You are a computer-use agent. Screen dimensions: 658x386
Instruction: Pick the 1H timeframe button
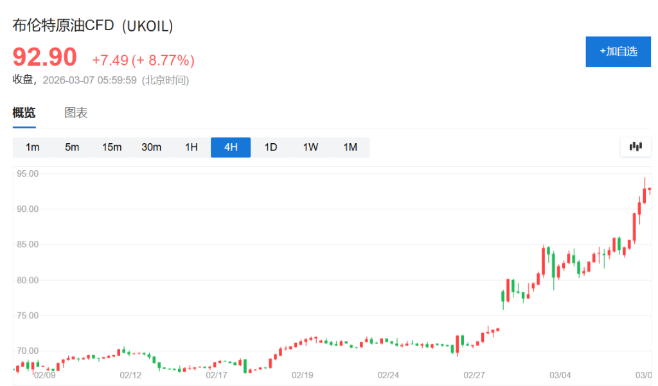pos(191,147)
